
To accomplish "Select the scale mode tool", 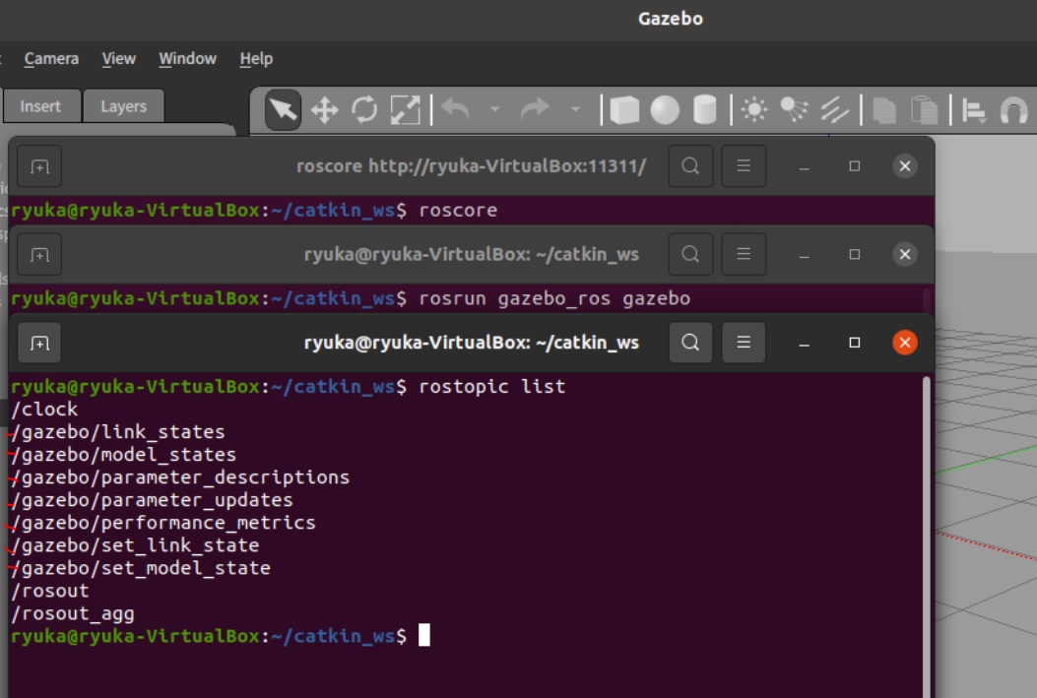I will point(406,109).
